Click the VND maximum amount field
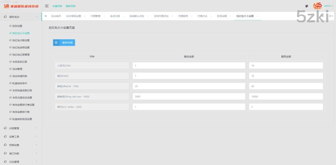 tap(286, 97)
